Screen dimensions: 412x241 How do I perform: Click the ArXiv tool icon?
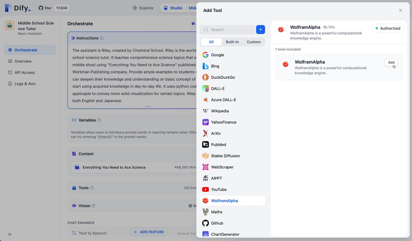click(x=205, y=133)
